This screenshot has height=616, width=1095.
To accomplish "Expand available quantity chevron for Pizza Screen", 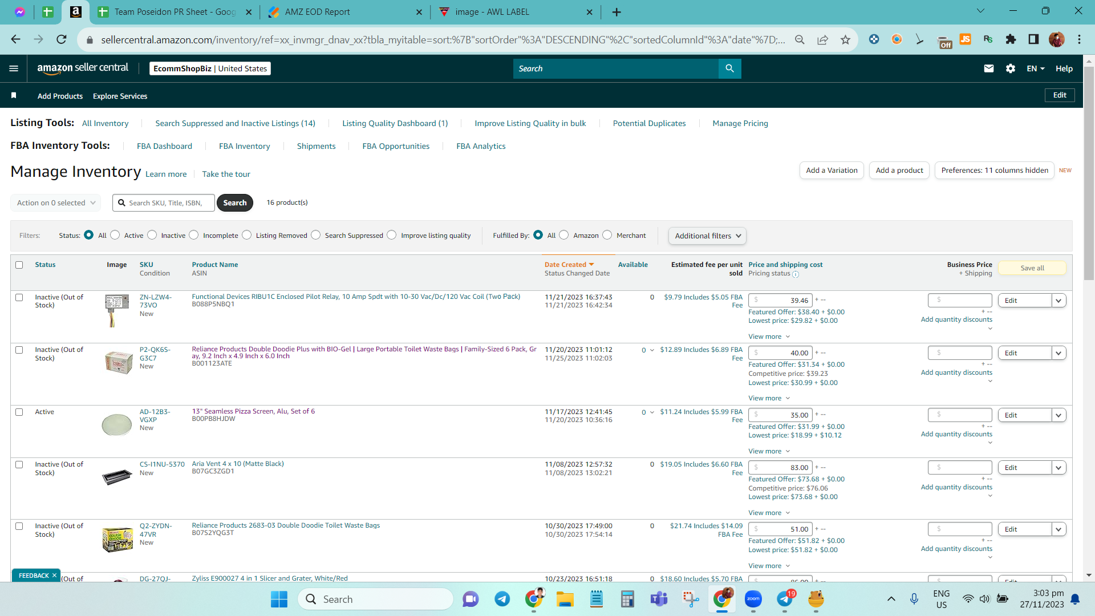I will 652,412.
